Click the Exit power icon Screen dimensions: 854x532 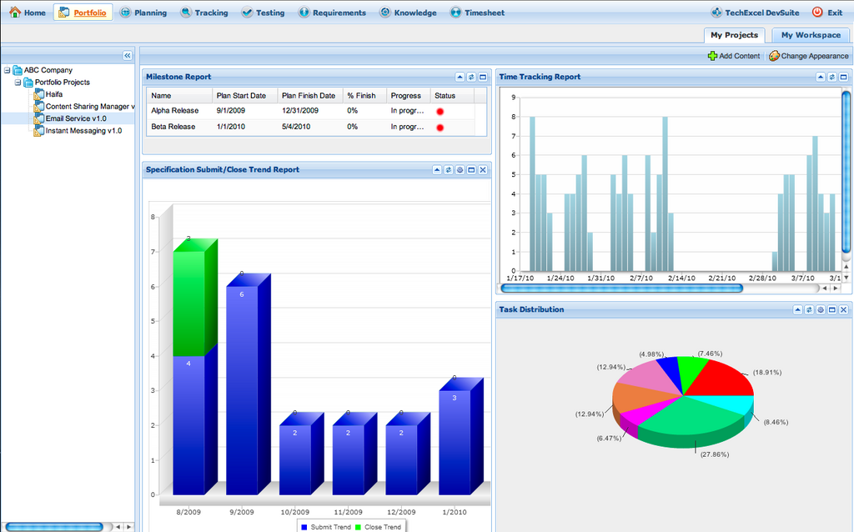(x=817, y=12)
